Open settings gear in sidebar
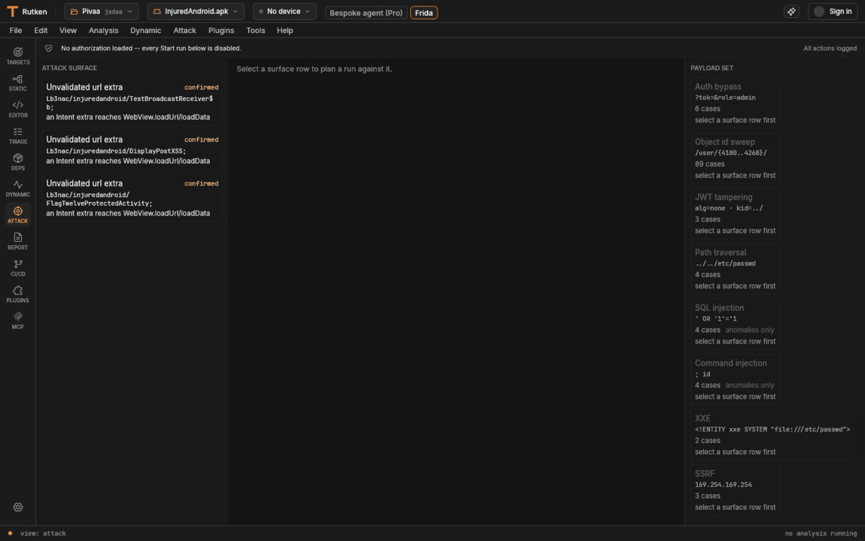Image resolution: width=865 pixels, height=541 pixels. [18, 508]
